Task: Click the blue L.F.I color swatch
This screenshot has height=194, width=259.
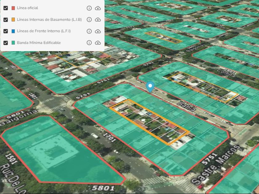Action: (13, 31)
